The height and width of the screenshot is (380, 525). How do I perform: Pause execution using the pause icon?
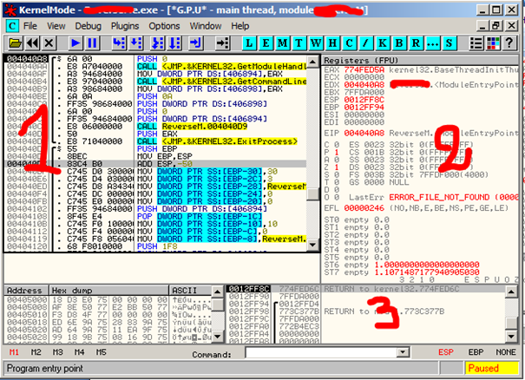[x=91, y=42]
